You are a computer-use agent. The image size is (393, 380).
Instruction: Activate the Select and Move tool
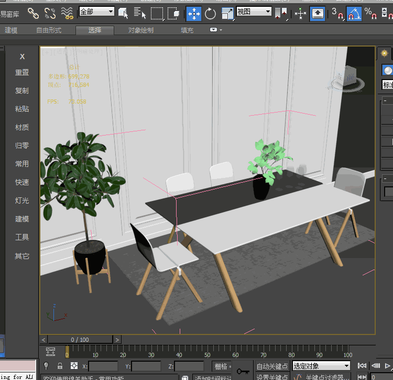194,14
